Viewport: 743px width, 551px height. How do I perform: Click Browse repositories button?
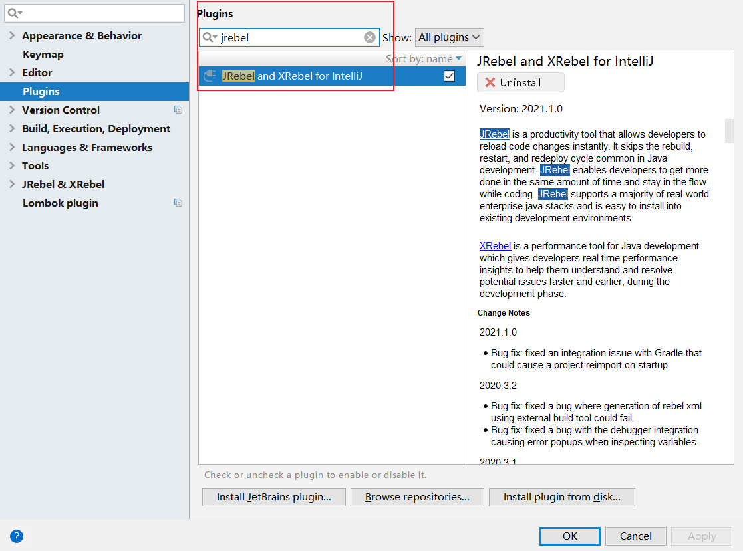417,497
